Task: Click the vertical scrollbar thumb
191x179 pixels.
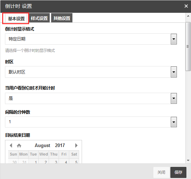Action: pyautogui.click(x=188, y=46)
